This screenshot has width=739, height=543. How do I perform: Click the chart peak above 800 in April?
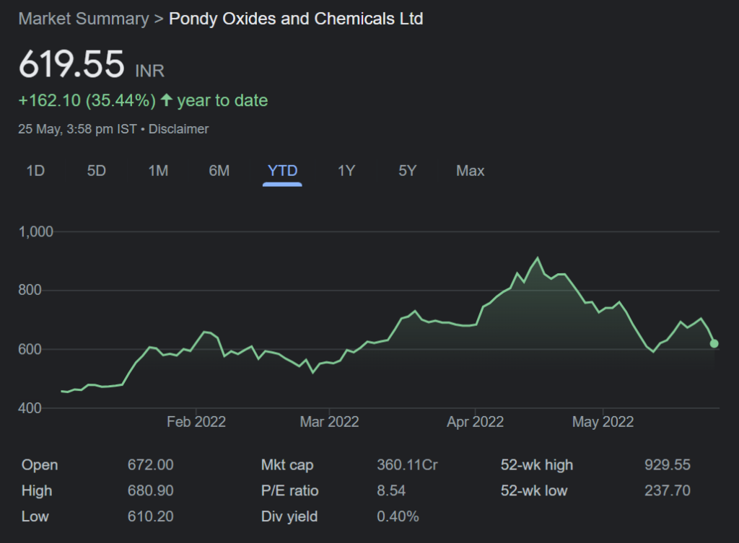pyautogui.click(x=537, y=258)
